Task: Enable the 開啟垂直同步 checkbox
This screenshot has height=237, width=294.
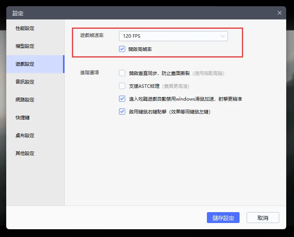Action: click(x=122, y=73)
